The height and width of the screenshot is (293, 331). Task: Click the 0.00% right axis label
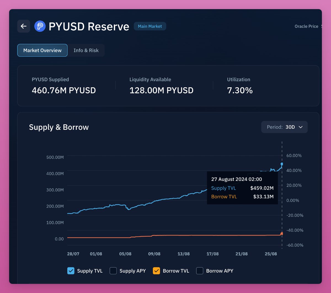pyautogui.click(x=293, y=200)
